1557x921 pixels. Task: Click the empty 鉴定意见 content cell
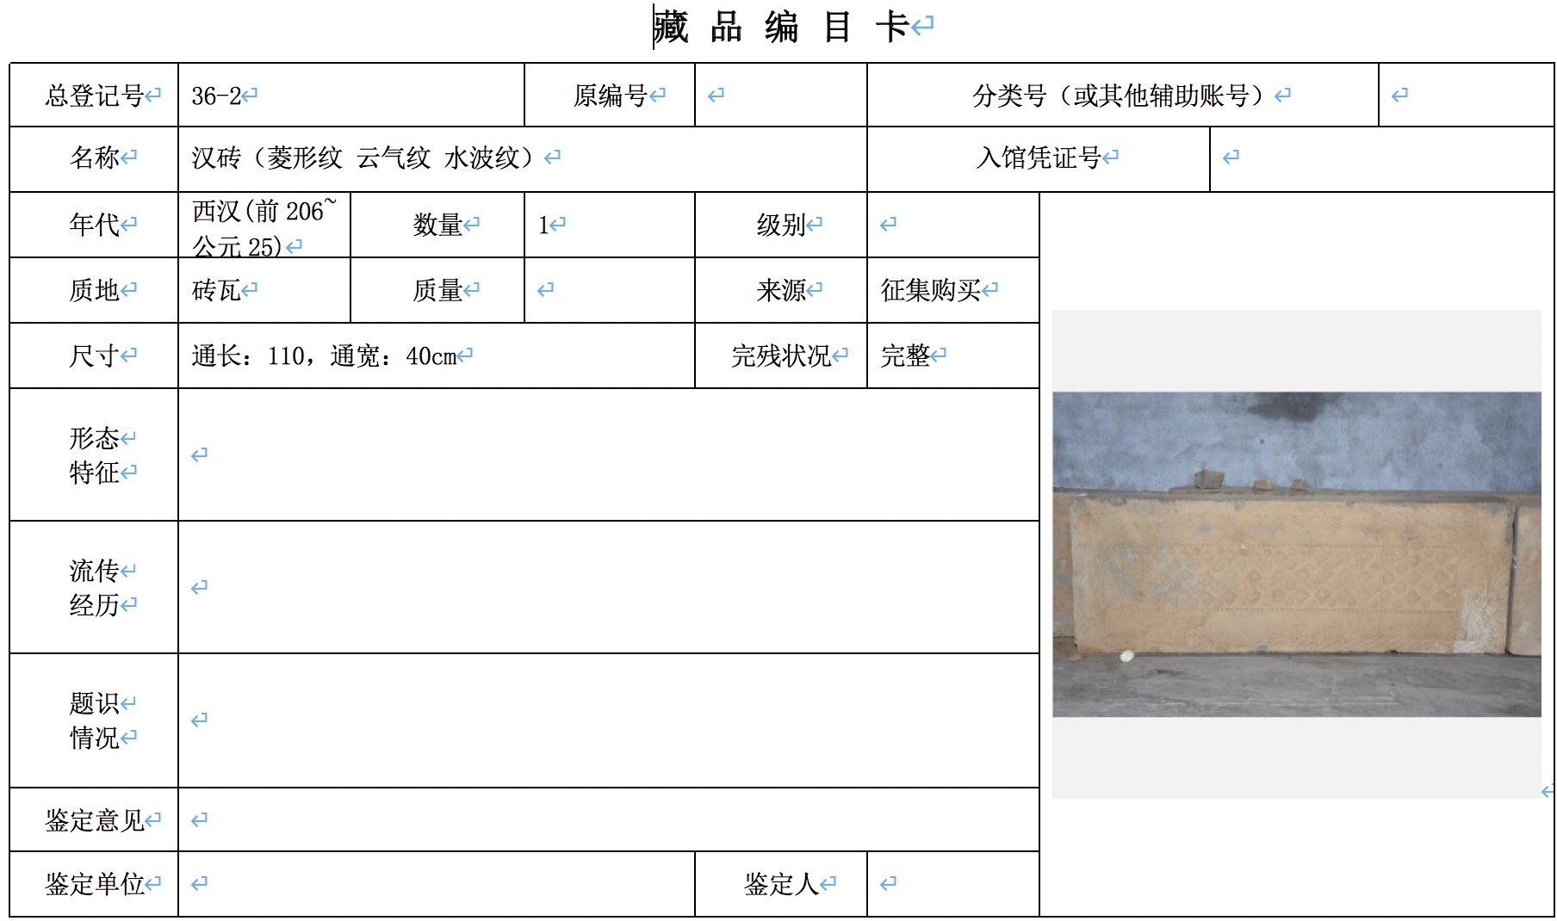[609, 819]
